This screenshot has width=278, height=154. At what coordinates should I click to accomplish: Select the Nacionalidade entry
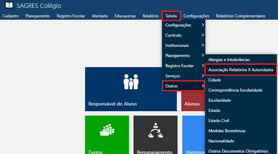[241, 141]
